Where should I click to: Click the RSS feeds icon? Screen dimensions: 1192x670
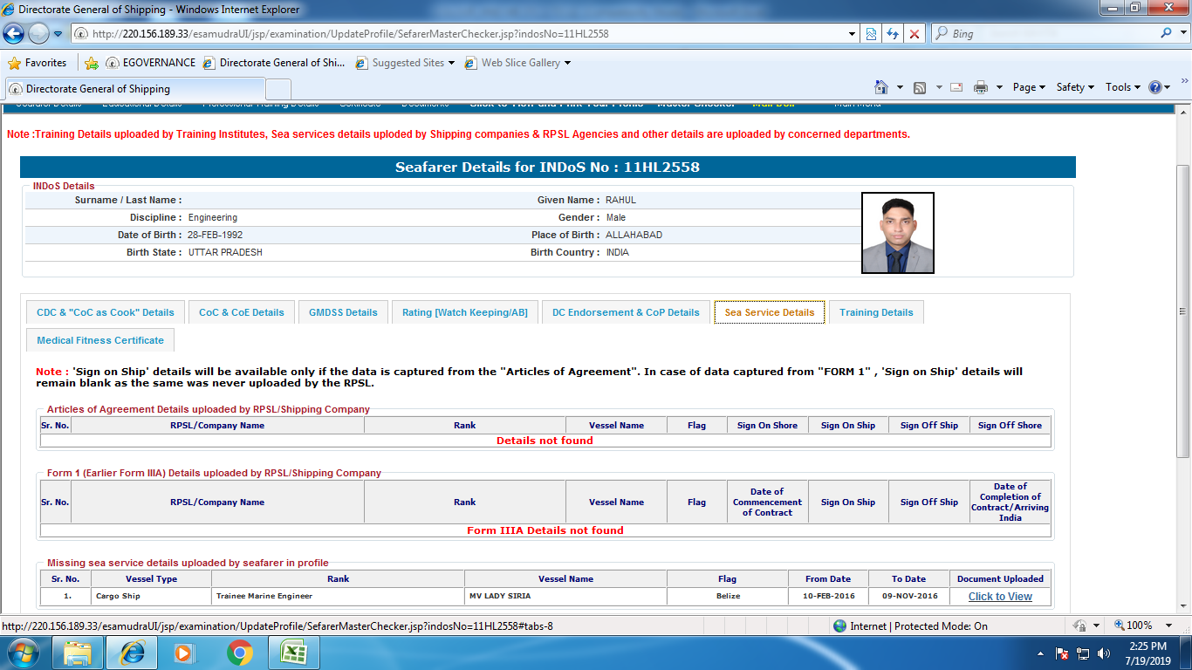(x=919, y=87)
